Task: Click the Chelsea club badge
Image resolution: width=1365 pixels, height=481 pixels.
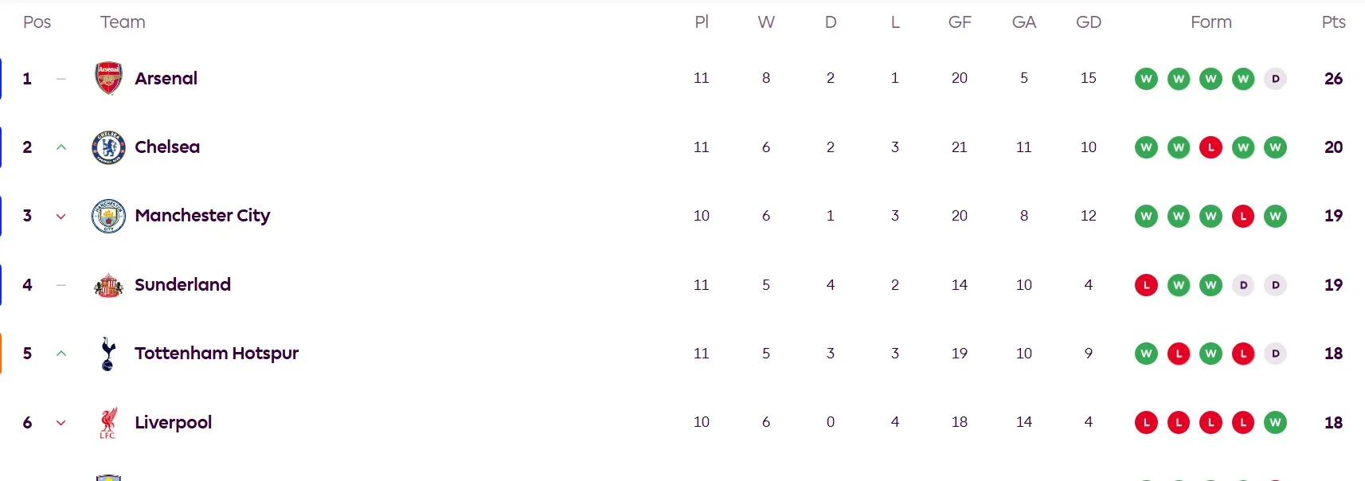Action: tap(108, 147)
